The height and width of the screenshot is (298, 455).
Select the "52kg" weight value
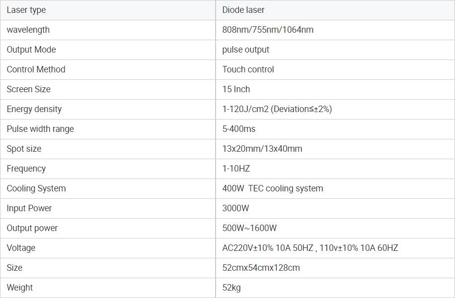click(231, 288)
